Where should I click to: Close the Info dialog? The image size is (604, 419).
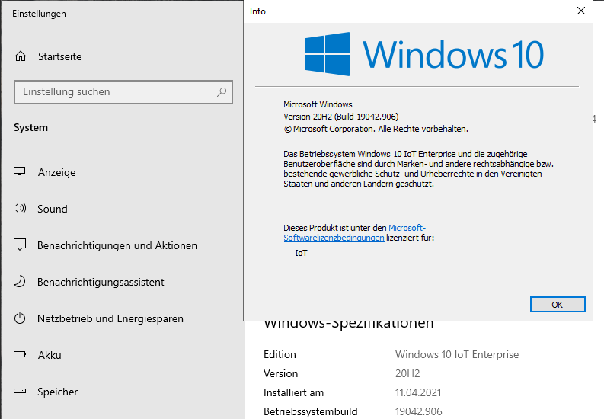[581, 11]
